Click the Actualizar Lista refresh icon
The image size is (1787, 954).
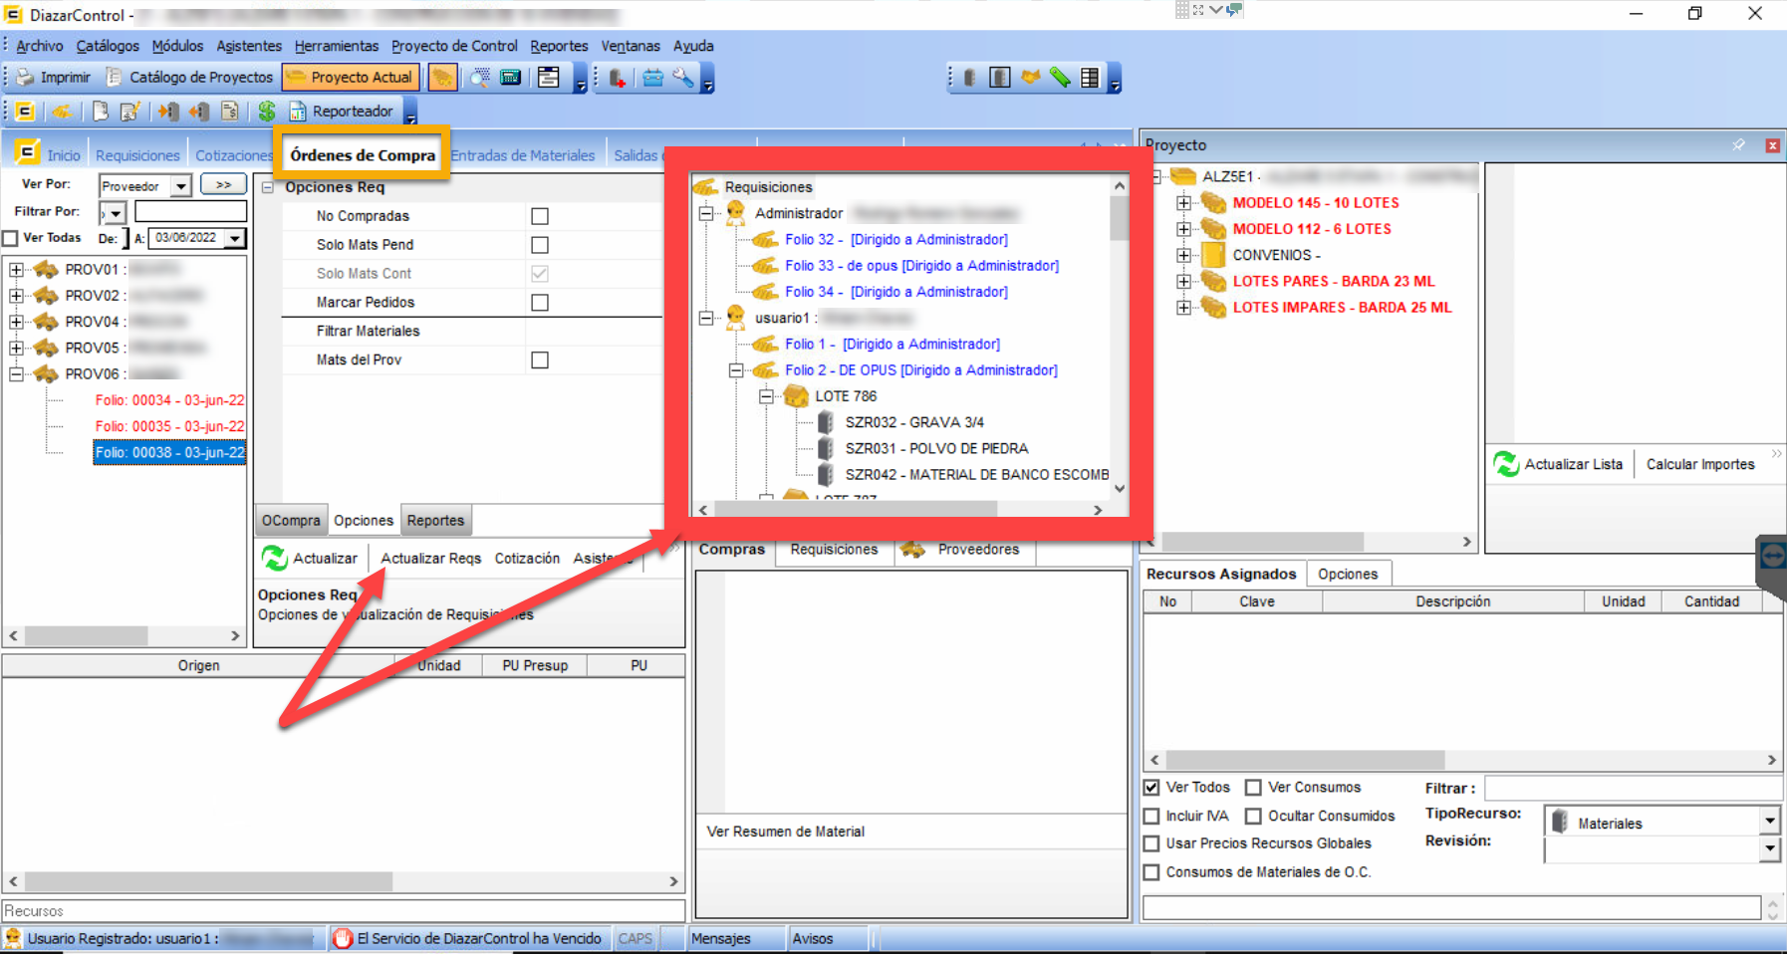[x=1506, y=464]
